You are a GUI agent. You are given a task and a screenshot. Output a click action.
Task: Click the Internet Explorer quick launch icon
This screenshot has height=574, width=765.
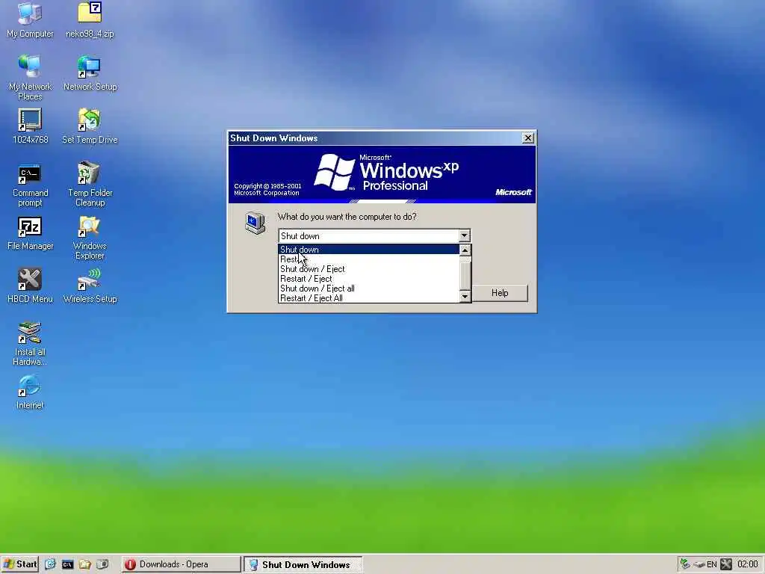pyautogui.click(x=50, y=564)
